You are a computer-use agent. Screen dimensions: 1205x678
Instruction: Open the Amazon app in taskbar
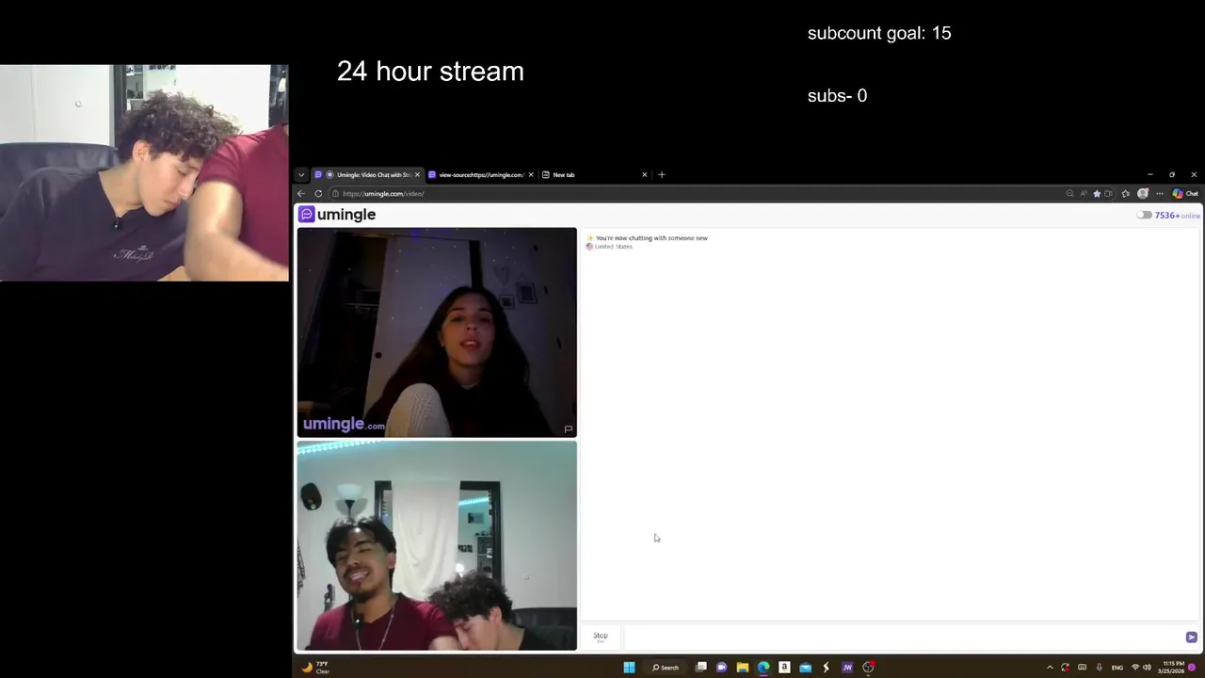coord(784,668)
